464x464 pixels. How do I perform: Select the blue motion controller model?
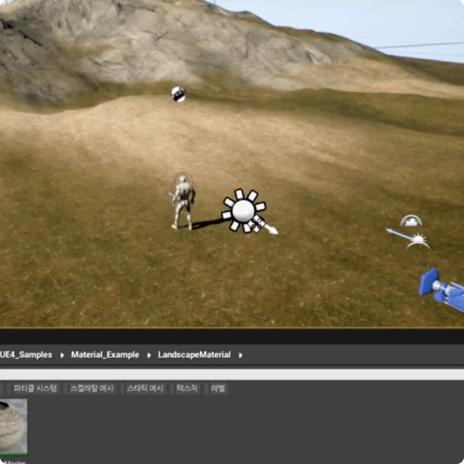(x=441, y=290)
